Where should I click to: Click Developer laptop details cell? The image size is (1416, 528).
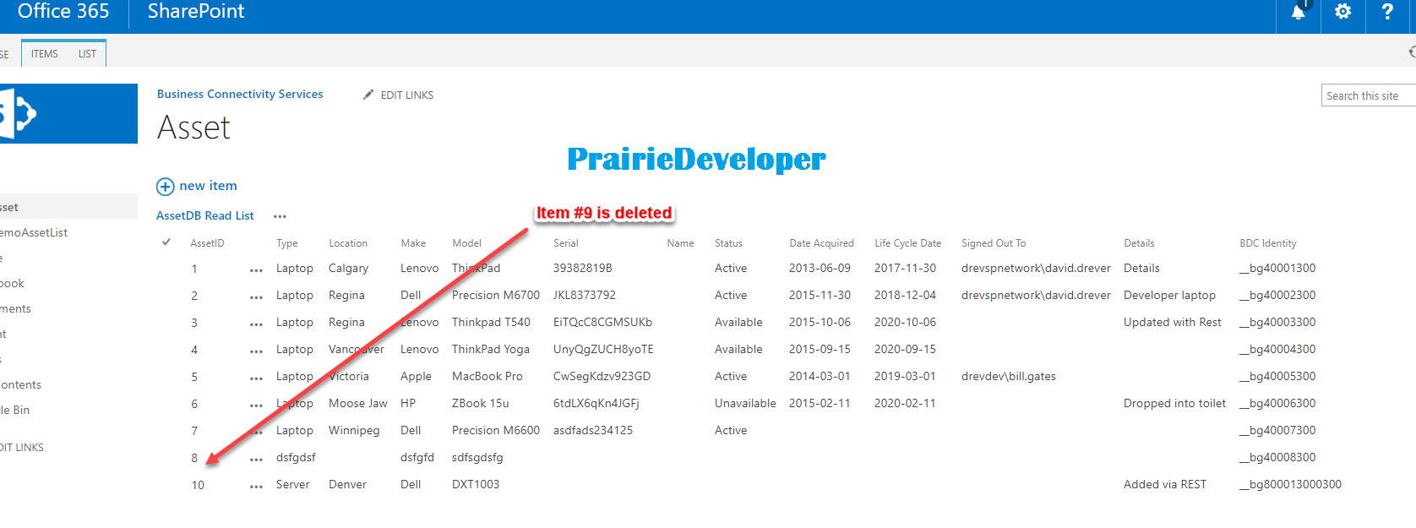[x=1170, y=296]
